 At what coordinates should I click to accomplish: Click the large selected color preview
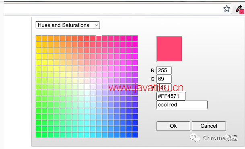pyautogui.click(x=169, y=49)
